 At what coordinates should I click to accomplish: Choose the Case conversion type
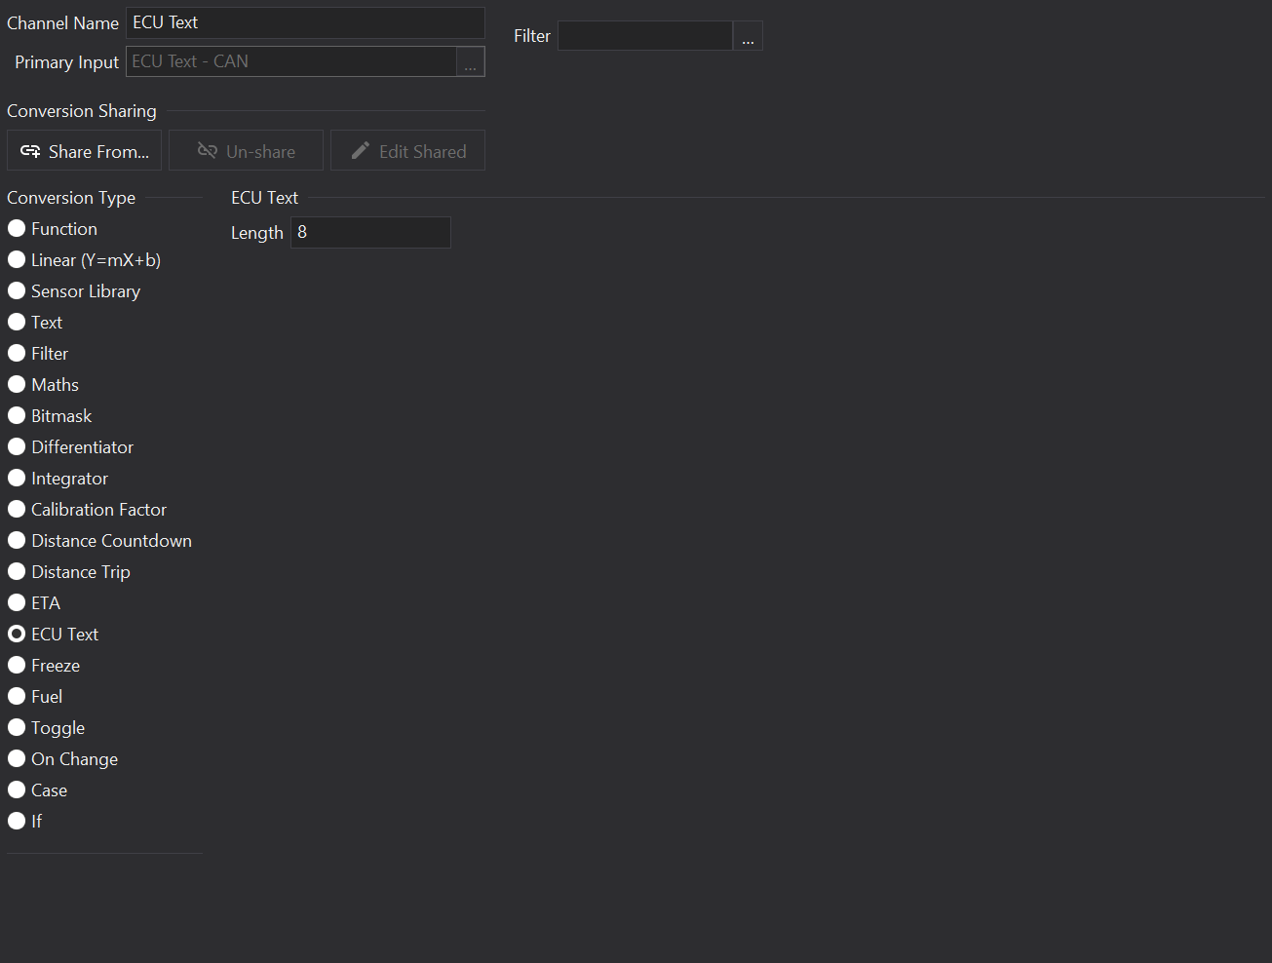pos(17,790)
